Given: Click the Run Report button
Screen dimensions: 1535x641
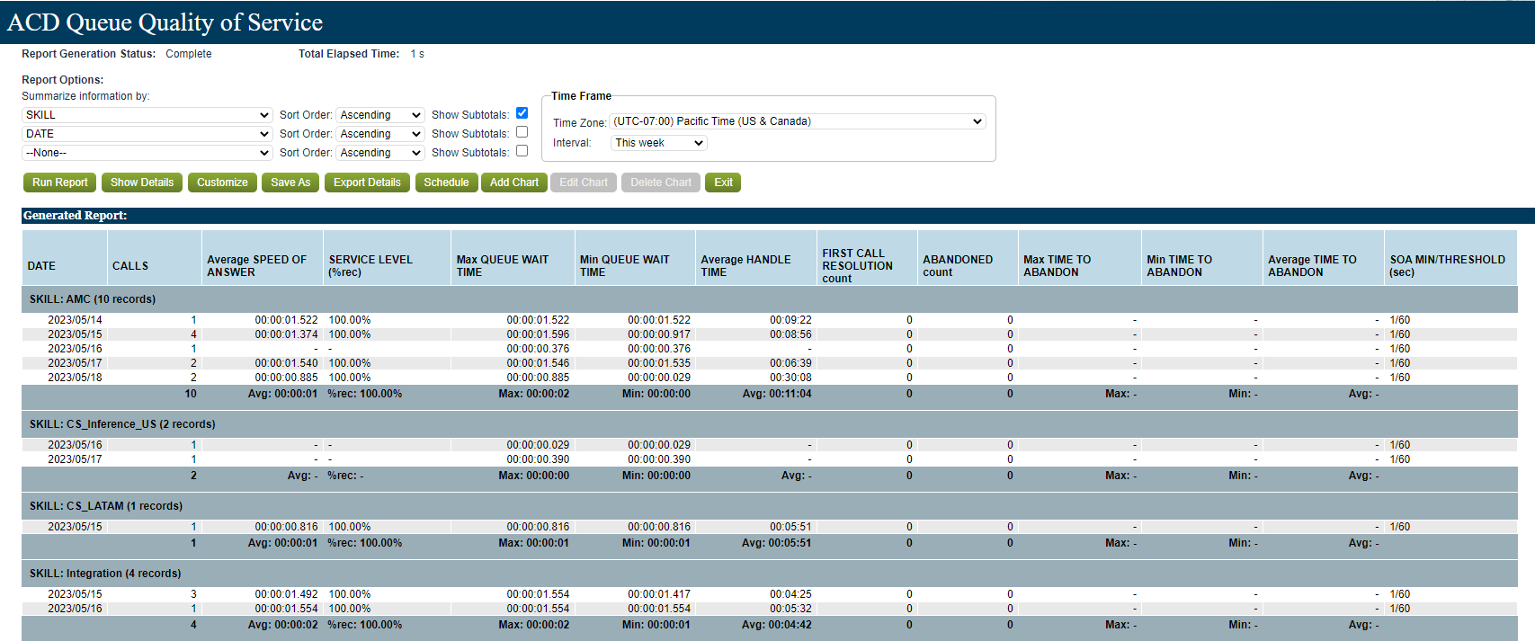Looking at the screenshot, I should tap(60, 183).
